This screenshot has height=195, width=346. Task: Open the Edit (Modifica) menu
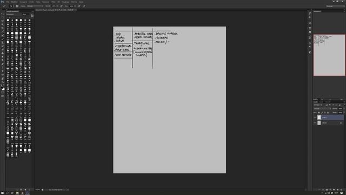(x=14, y=2)
